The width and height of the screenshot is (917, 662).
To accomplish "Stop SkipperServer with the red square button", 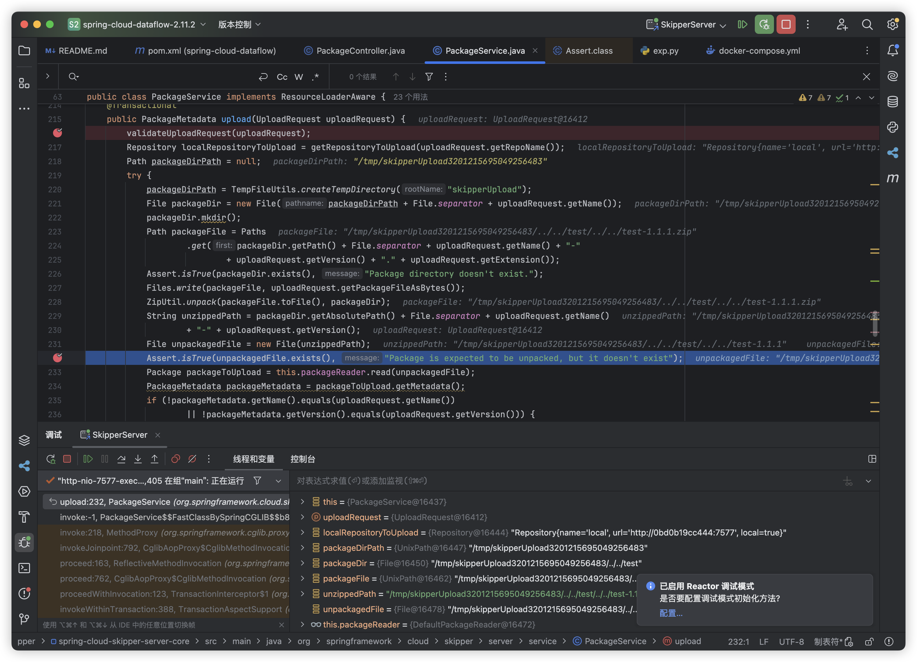I will (x=786, y=24).
